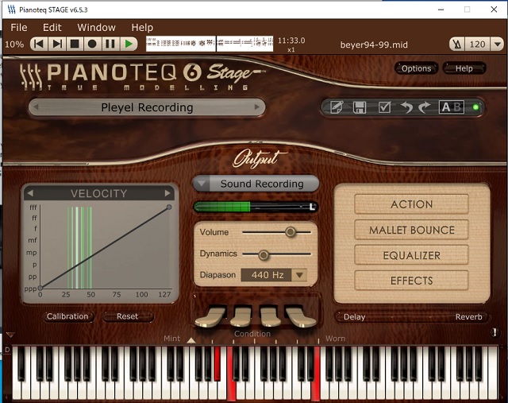Click the Calibration button

[x=67, y=316]
